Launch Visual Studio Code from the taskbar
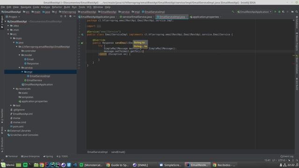299x168 pixels. click(75, 165)
